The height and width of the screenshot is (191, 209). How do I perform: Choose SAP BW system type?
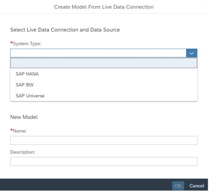[104, 85]
